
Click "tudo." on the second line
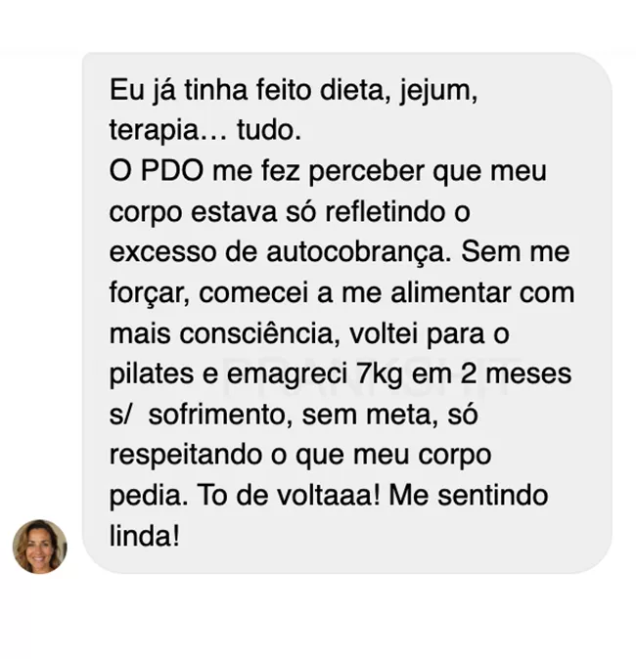coord(269,130)
